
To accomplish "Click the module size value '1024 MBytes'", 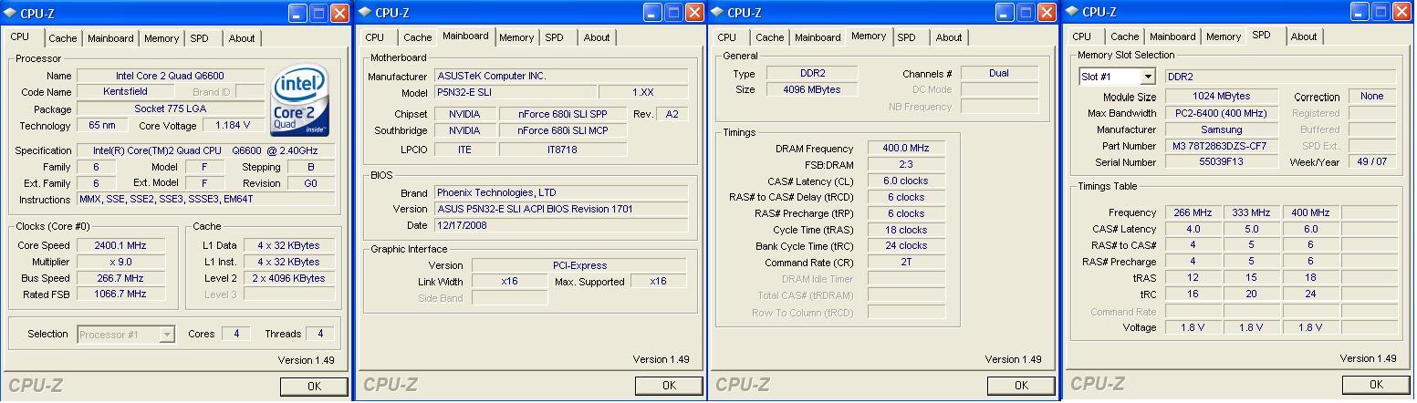I will (1221, 97).
